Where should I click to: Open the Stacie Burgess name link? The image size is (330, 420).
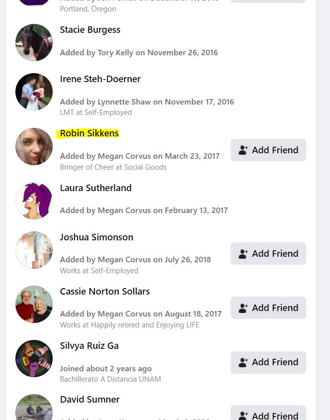(90, 30)
